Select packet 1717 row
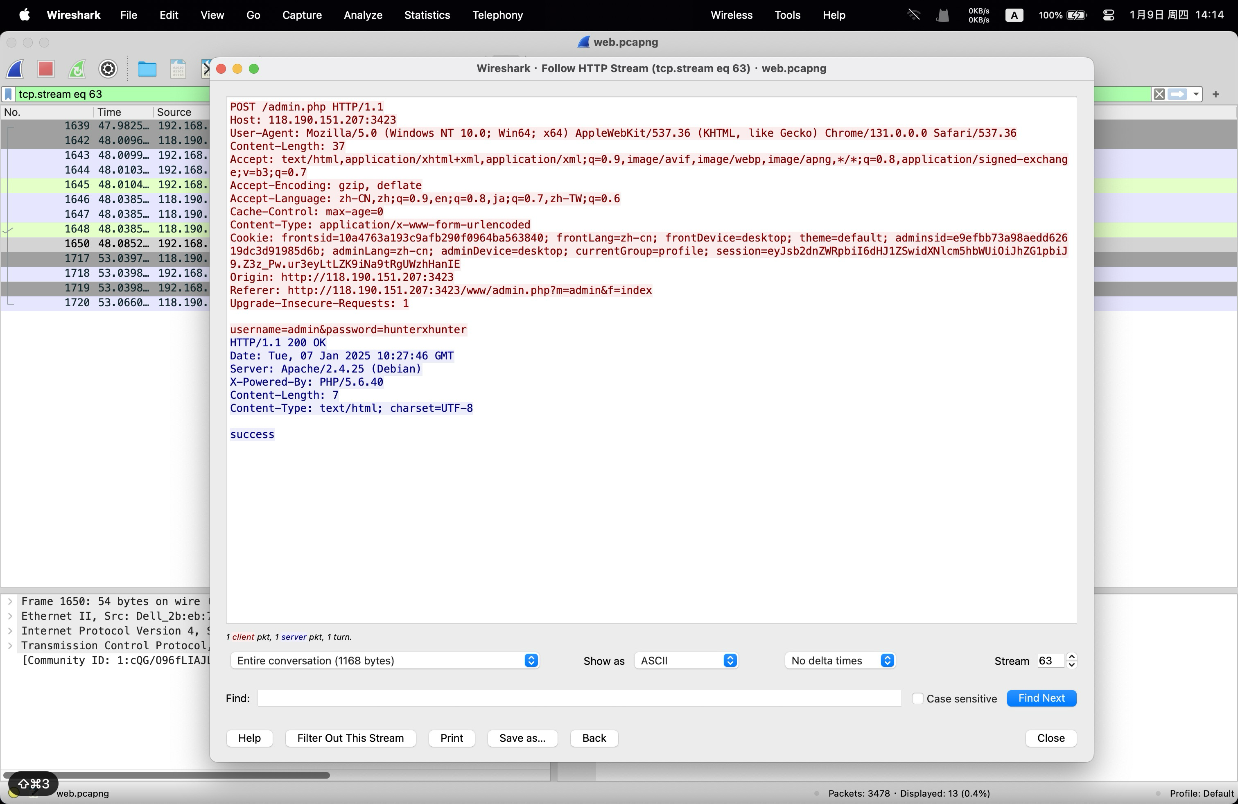This screenshot has height=804, width=1238. pyautogui.click(x=104, y=258)
